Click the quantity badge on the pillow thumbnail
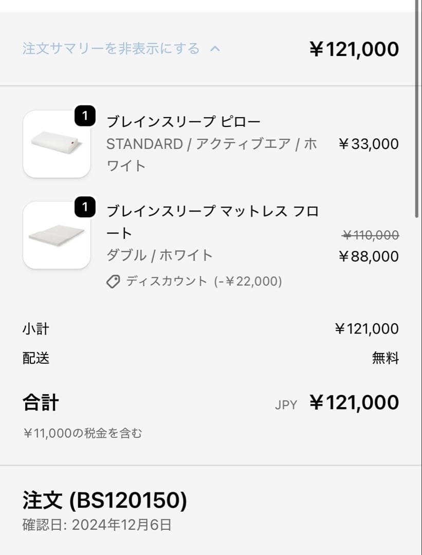 (x=85, y=116)
